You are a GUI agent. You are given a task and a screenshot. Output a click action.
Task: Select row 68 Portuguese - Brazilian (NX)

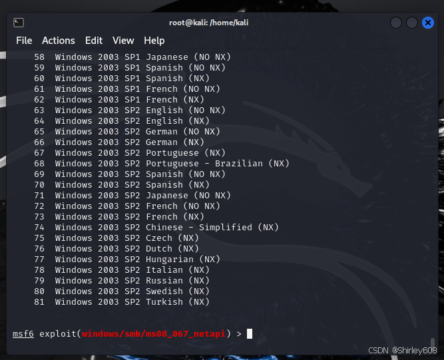162,164
